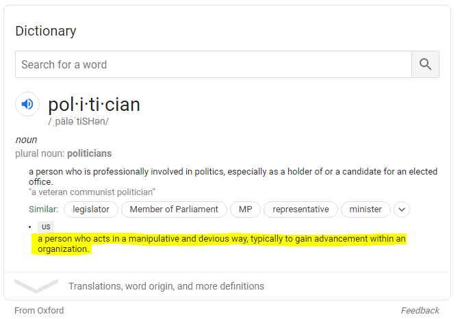Image resolution: width=460 pixels, height=319 pixels.
Task: Click the pol·i·ti·cian headword
Action: click(94, 105)
